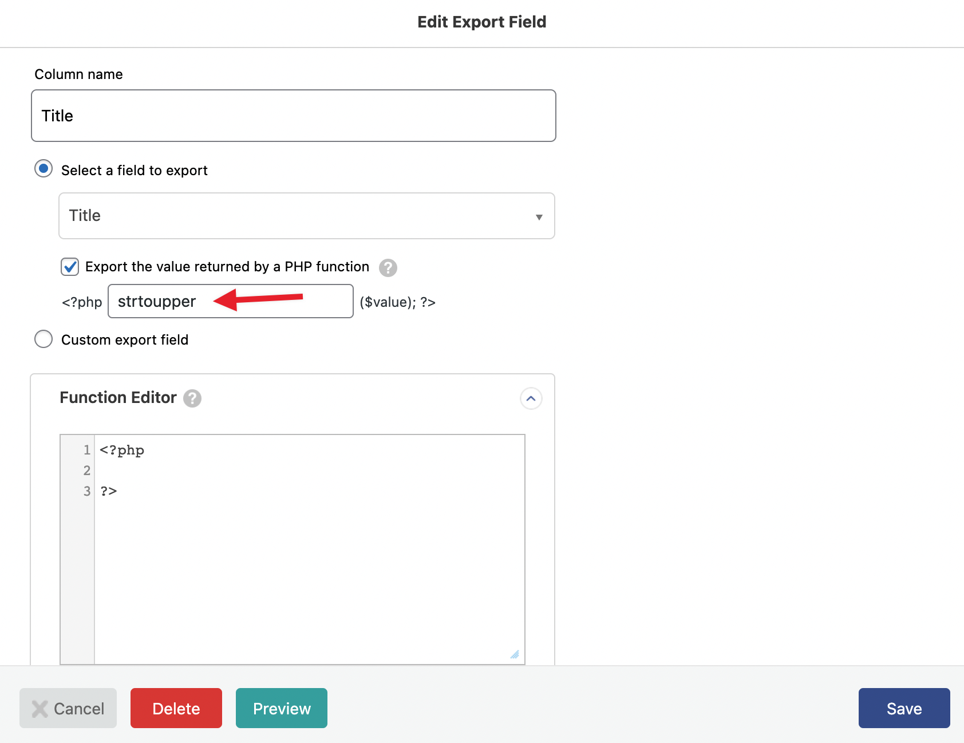Choose the Custom export field radio button

tap(44, 339)
